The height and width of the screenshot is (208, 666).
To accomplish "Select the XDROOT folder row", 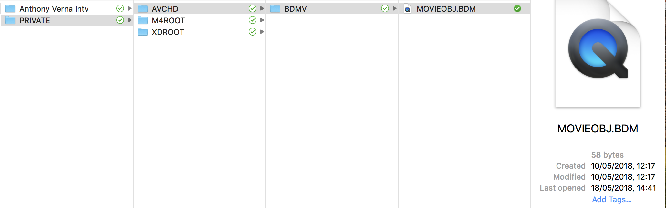I will pyautogui.click(x=200, y=32).
